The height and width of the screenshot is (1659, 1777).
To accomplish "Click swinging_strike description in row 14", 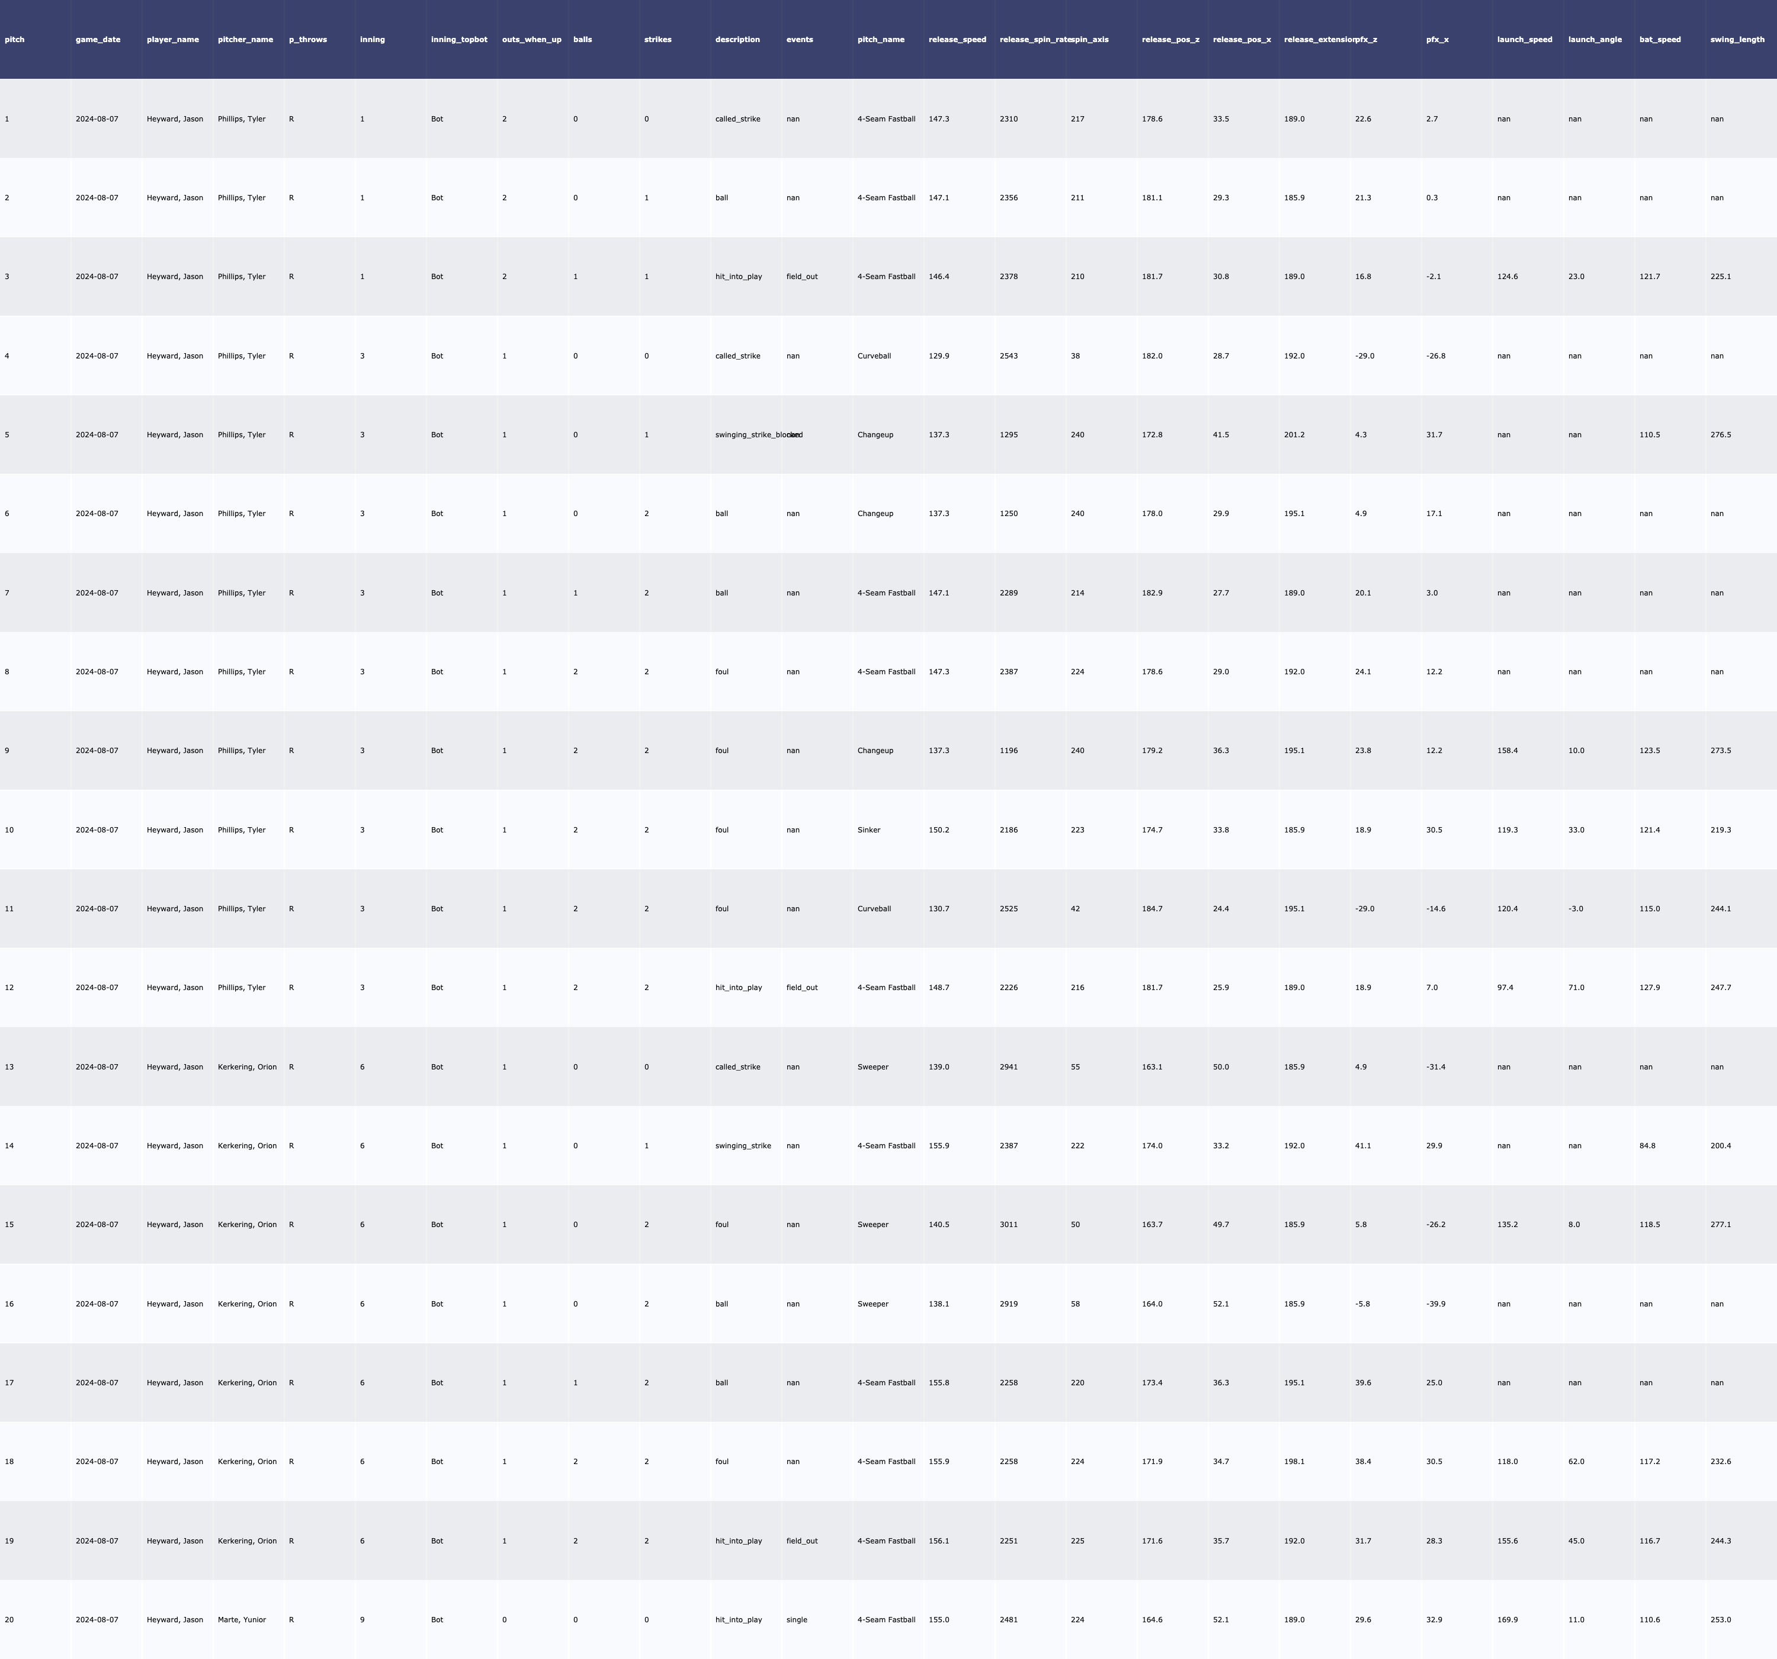I will [743, 1146].
